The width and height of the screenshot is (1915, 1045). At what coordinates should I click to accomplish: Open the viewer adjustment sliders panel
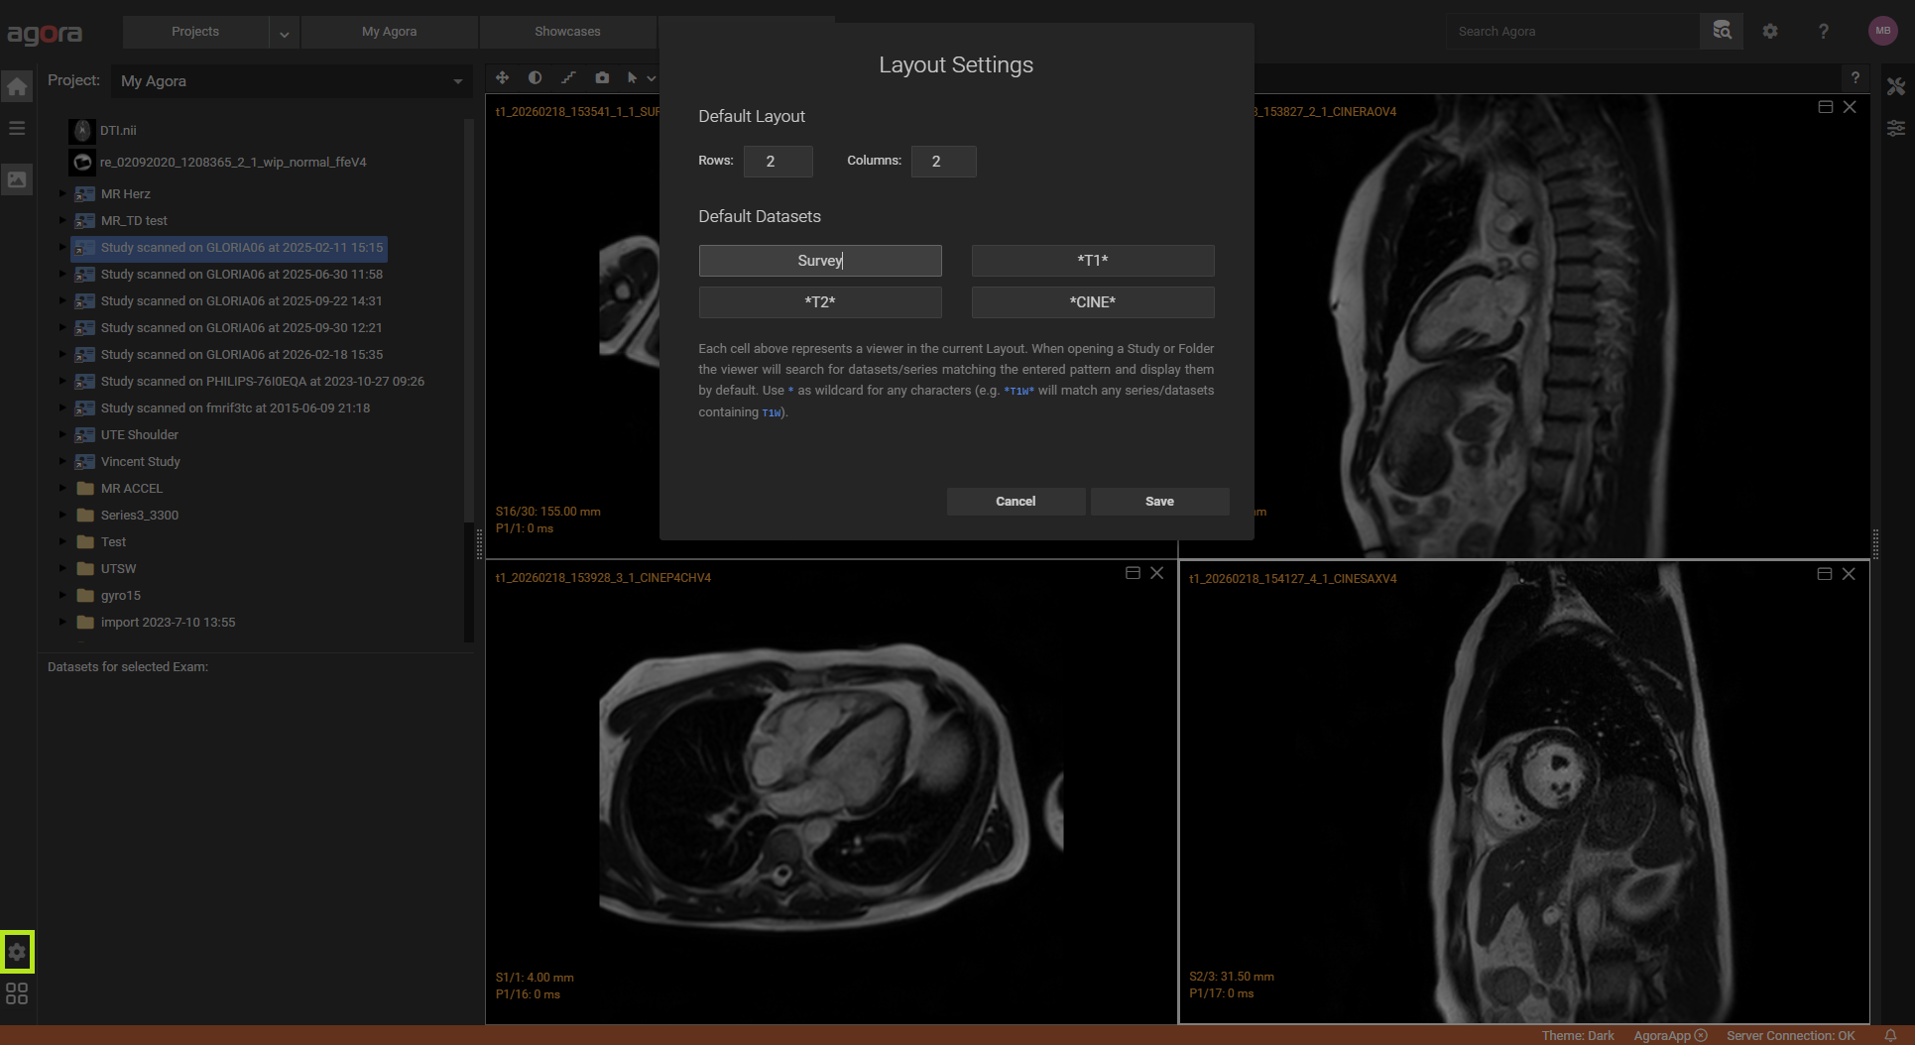pyautogui.click(x=1896, y=128)
